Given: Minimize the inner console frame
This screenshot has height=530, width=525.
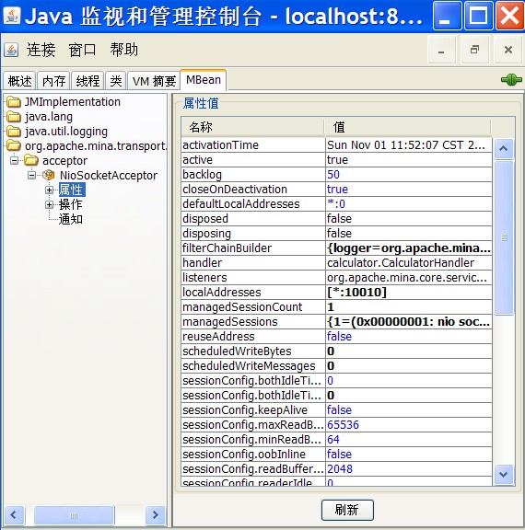Looking at the screenshot, I should tap(441, 50).
